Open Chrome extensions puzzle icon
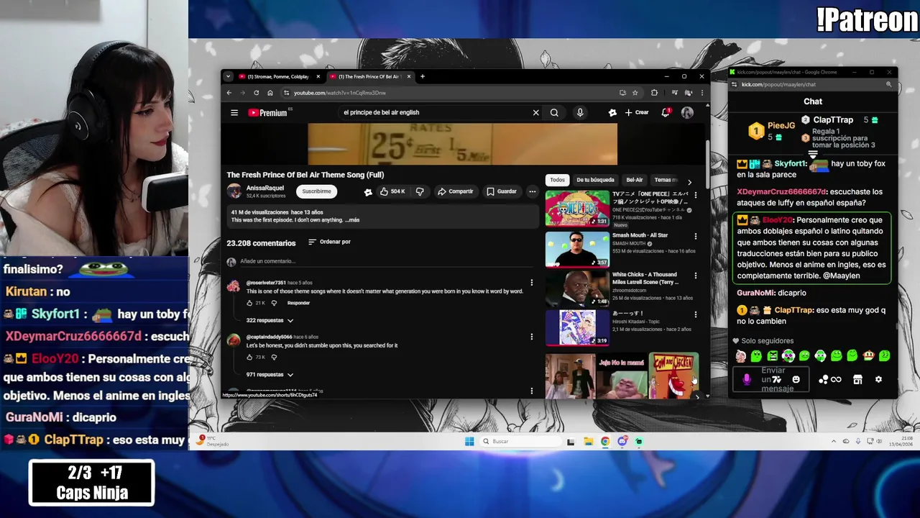This screenshot has height=518, width=920. (654, 93)
